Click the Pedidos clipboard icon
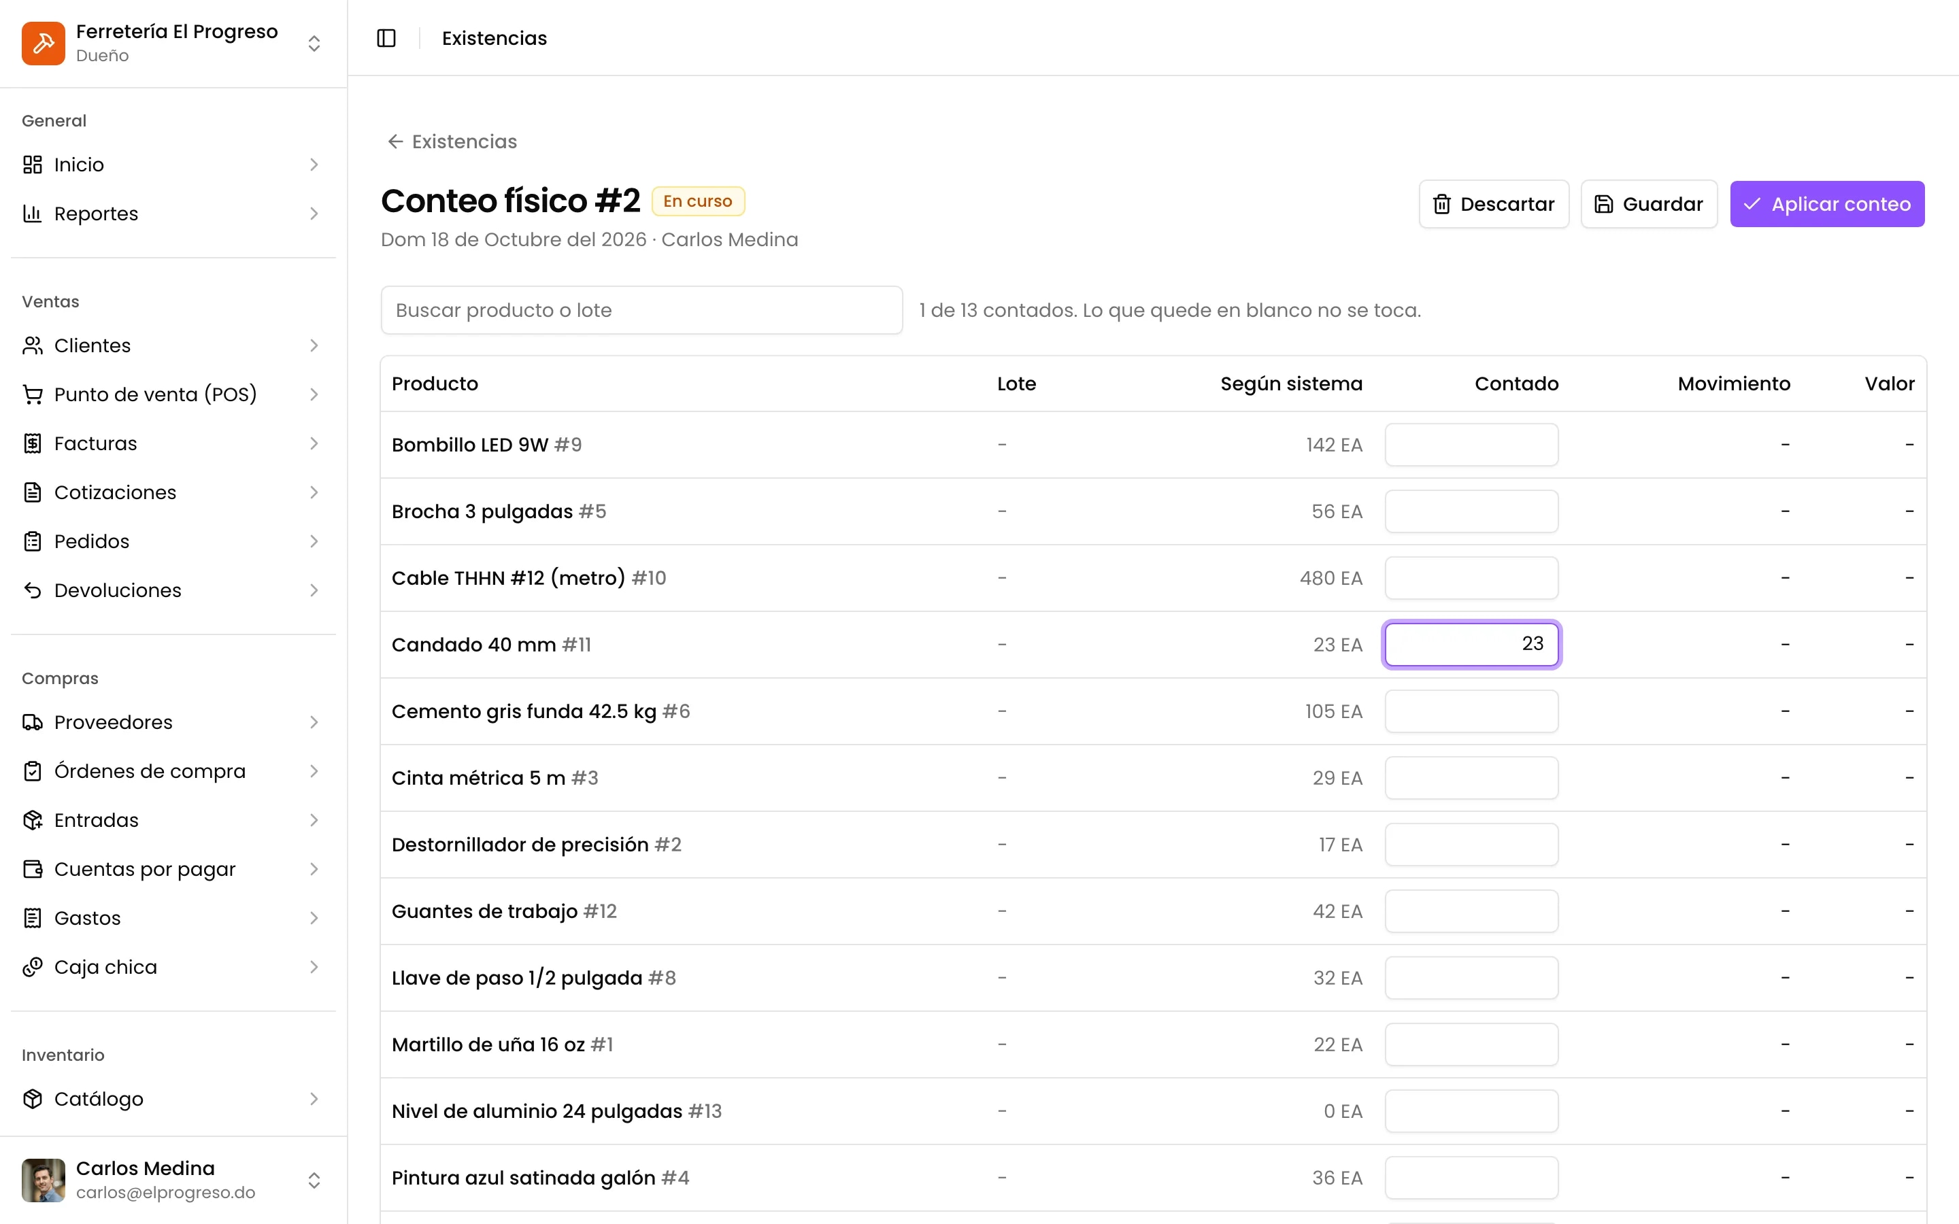The image size is (1959, 1224). pos(33,541)
